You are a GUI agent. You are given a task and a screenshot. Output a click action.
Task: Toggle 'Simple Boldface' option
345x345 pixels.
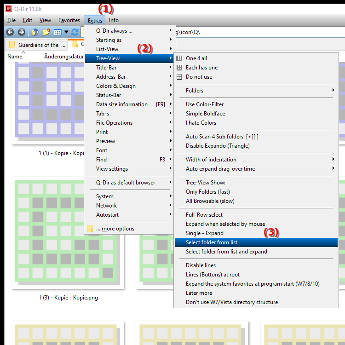[256, 114]
